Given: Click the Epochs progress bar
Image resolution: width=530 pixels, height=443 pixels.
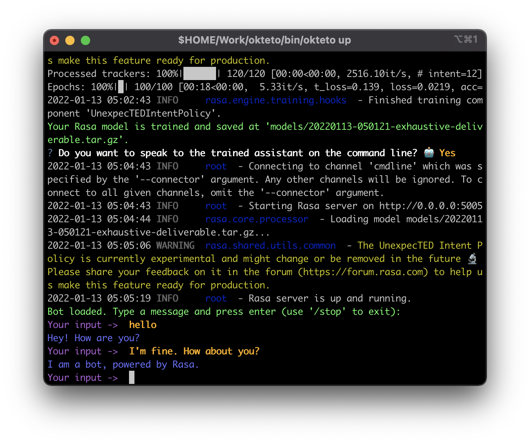Looking at the screenshot, I should tap(121, 87).
